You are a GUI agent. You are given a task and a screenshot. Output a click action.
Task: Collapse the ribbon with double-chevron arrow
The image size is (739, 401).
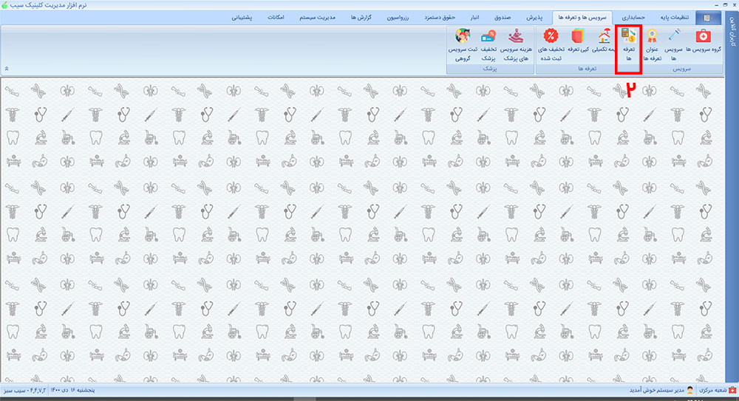click(x=7, y=68)
